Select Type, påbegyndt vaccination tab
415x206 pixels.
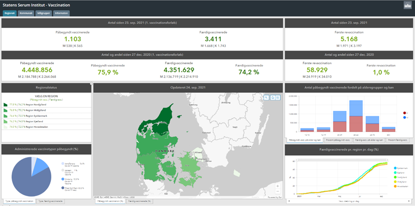click(19, 202)
